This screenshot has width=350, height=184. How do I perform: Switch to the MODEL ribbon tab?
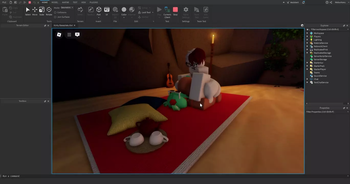click(x=55, y=2)
